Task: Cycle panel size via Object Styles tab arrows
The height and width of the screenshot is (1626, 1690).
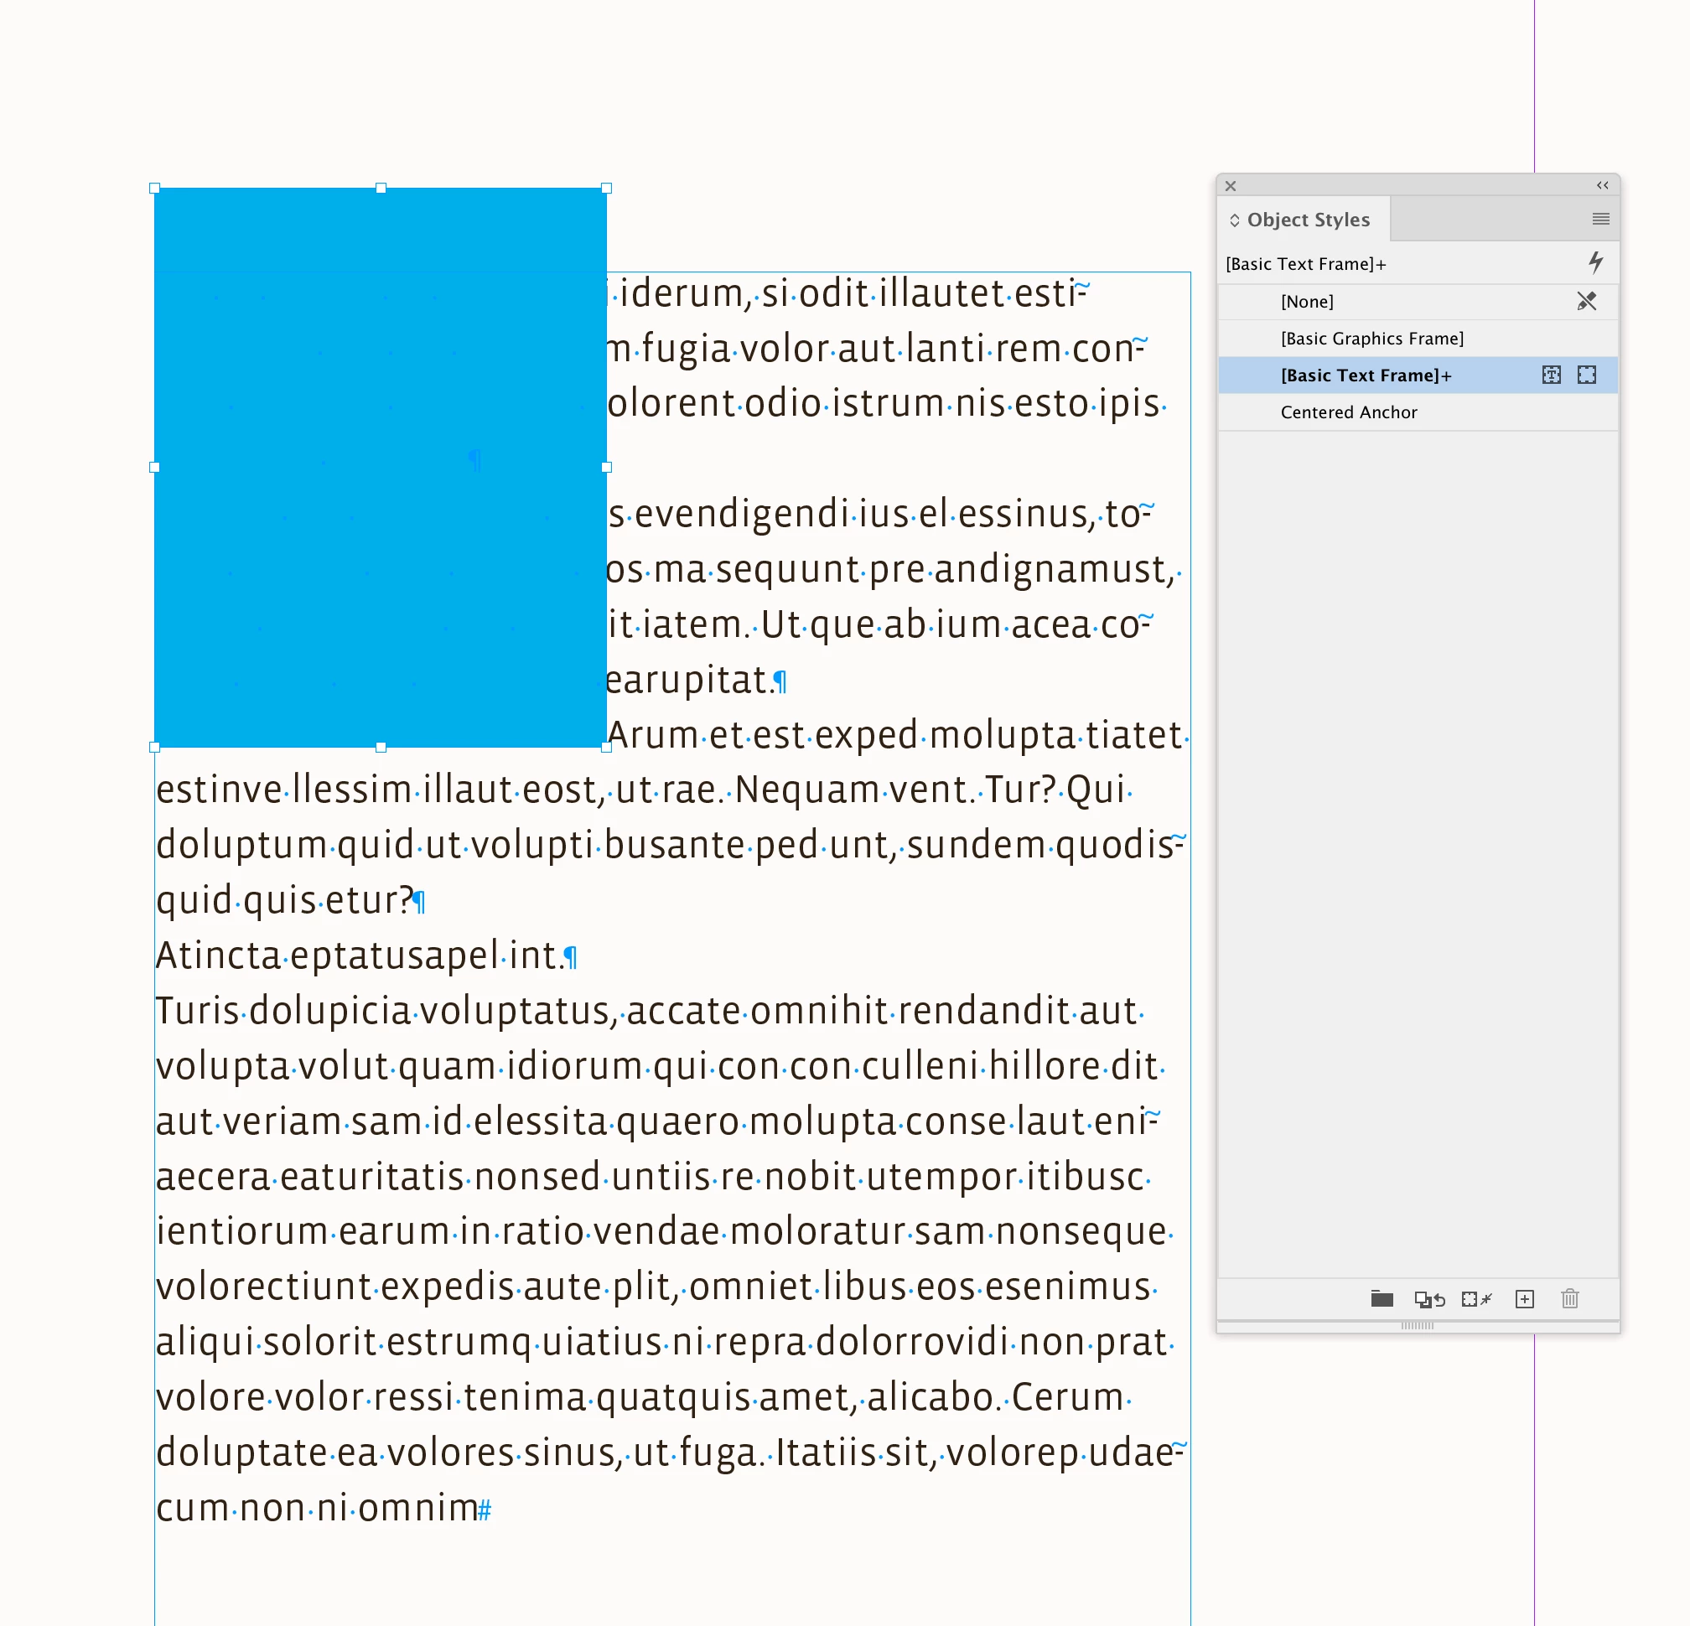Action: tap(1235, 220)
